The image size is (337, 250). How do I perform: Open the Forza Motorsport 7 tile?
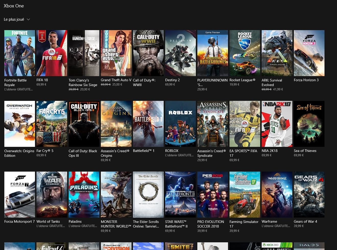click(x=20, y=195)
